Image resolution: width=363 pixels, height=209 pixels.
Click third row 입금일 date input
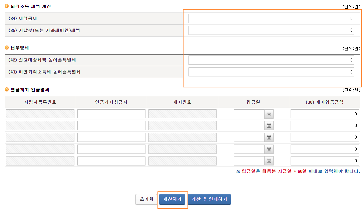(249, 138)
